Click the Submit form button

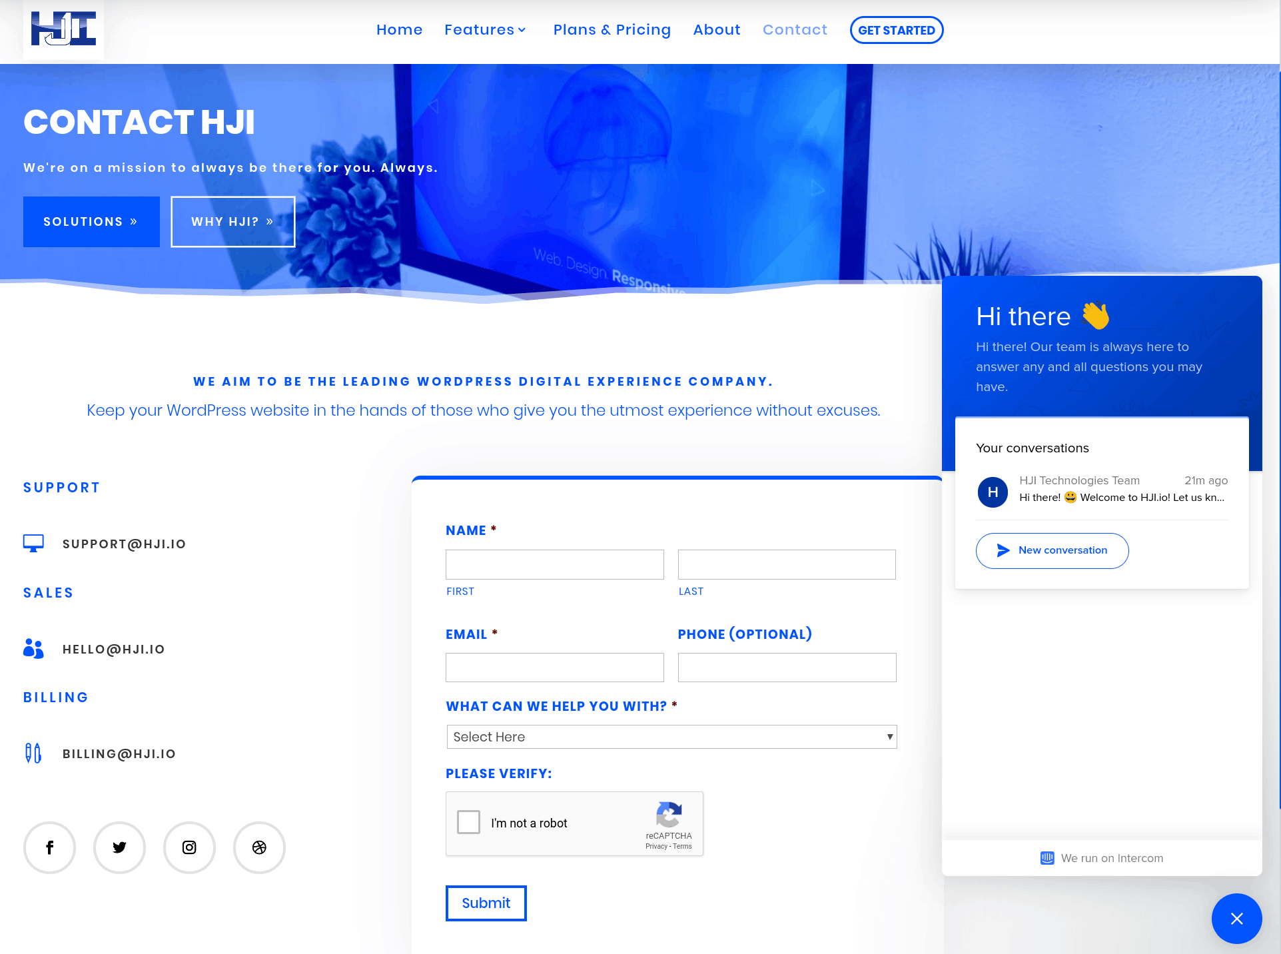click(486, 903)
